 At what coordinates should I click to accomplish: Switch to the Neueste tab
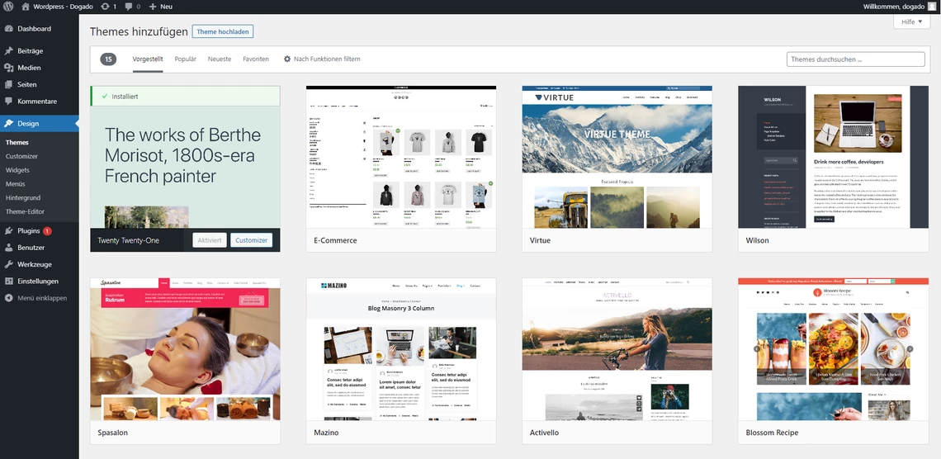coord(220,59)
